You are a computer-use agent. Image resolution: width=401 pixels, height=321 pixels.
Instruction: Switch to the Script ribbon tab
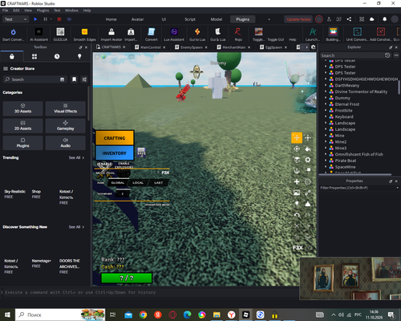pos(190,19)
